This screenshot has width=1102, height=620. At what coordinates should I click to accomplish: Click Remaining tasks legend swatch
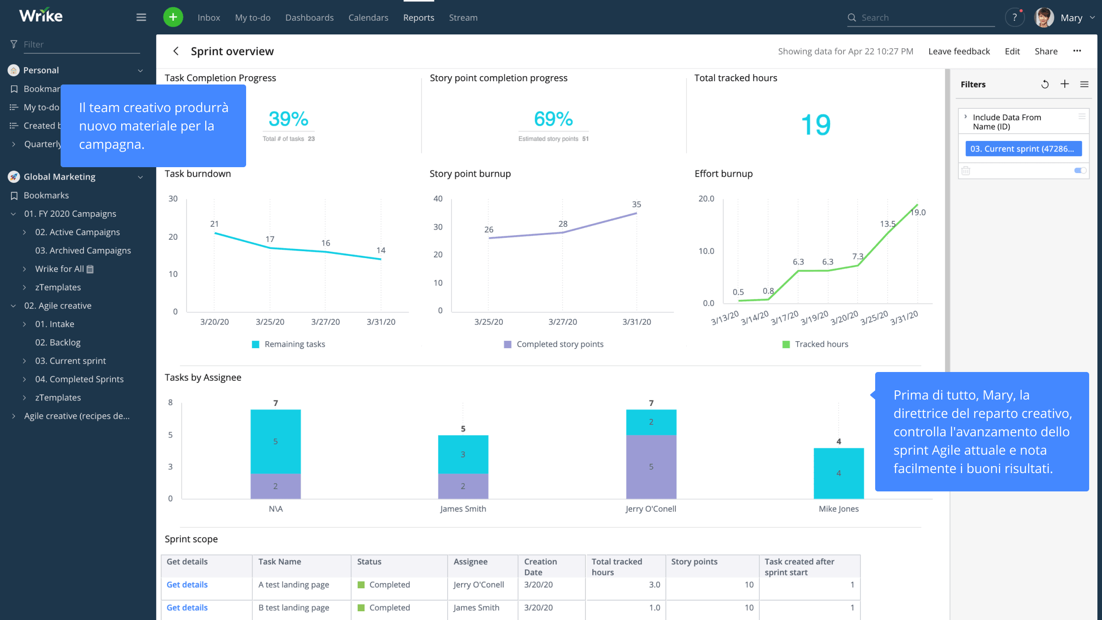pos(256,344)
